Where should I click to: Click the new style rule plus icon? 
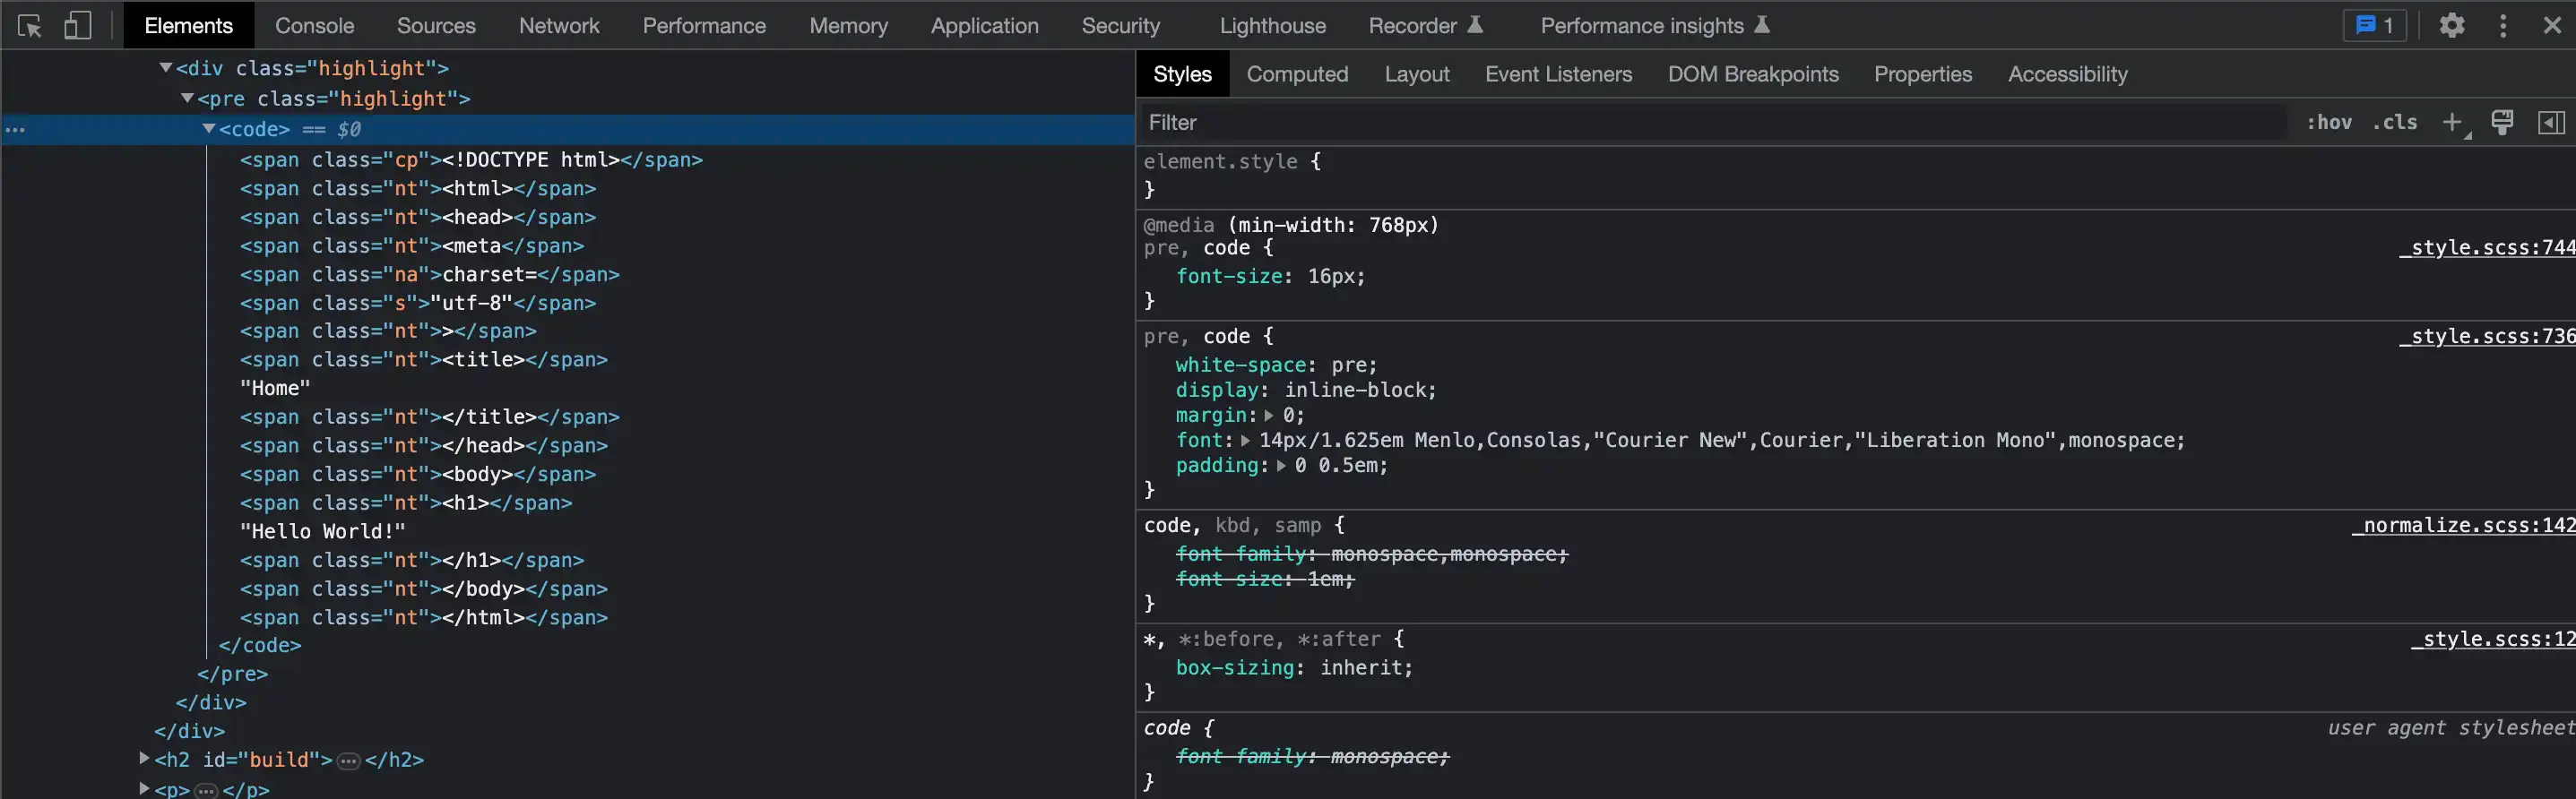pos(2451,123)
